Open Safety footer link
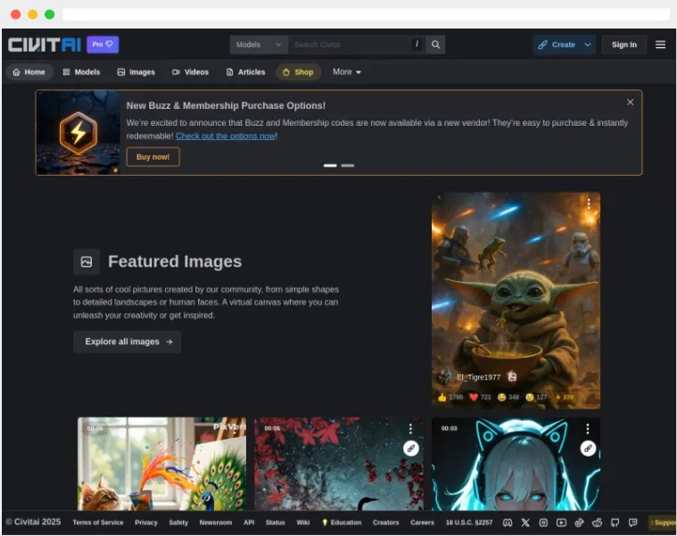The width and height of the screenshot is (677, 536). pos(178,523)
